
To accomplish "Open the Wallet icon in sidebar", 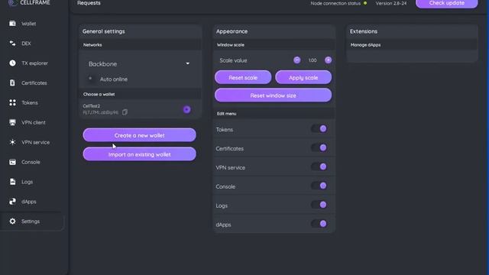I will click(12, 24).
